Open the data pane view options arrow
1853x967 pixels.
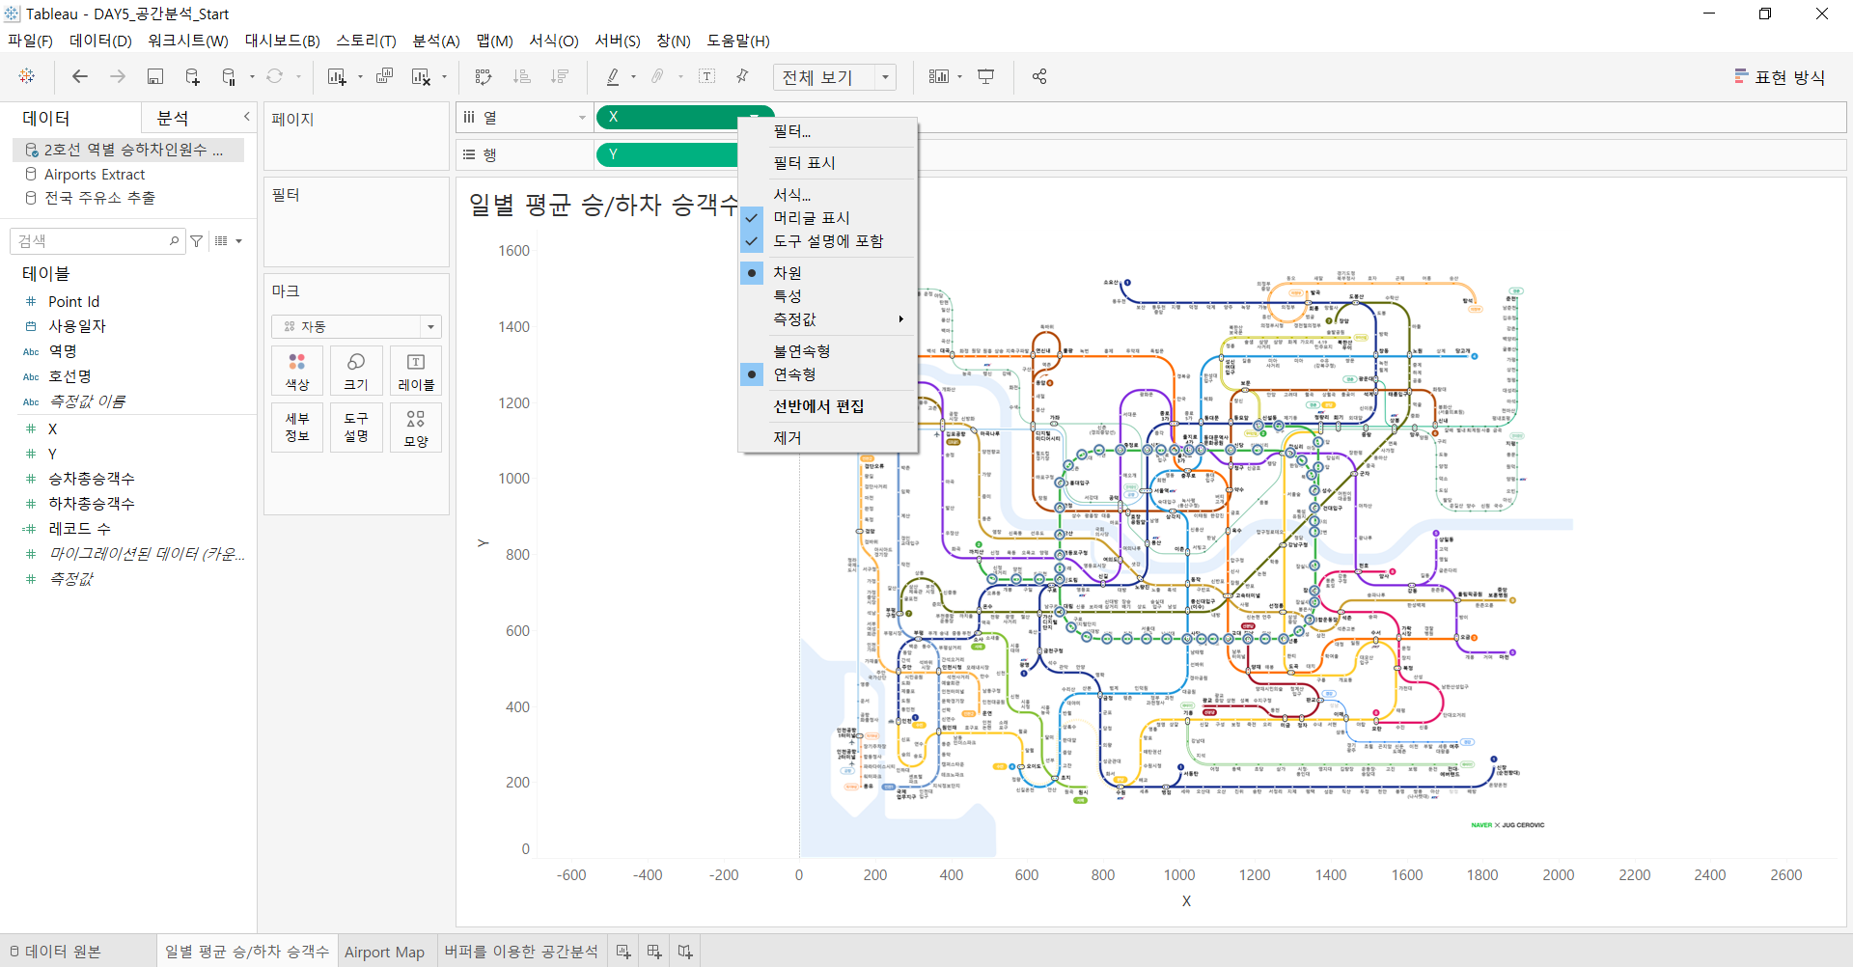coord(239,241)
